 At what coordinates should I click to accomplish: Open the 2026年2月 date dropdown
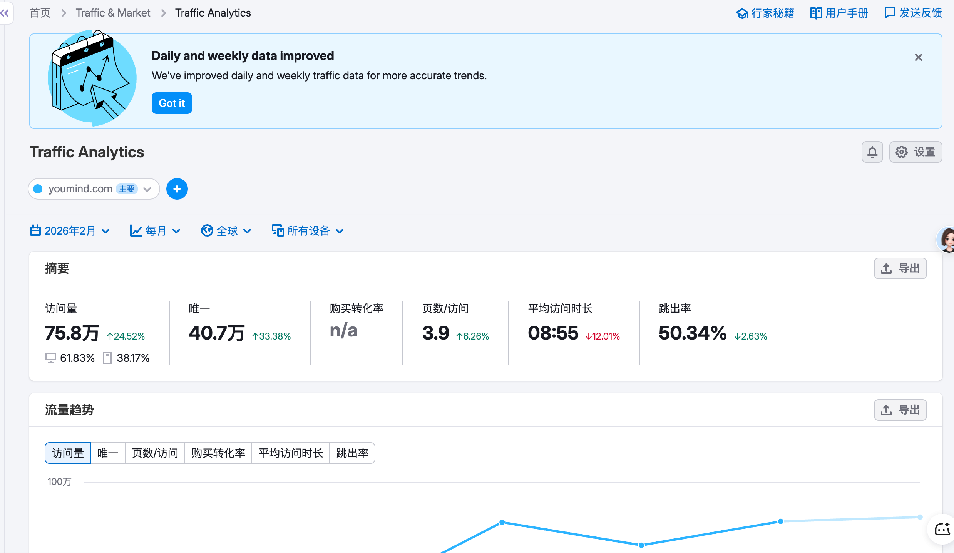pos(70,231)
